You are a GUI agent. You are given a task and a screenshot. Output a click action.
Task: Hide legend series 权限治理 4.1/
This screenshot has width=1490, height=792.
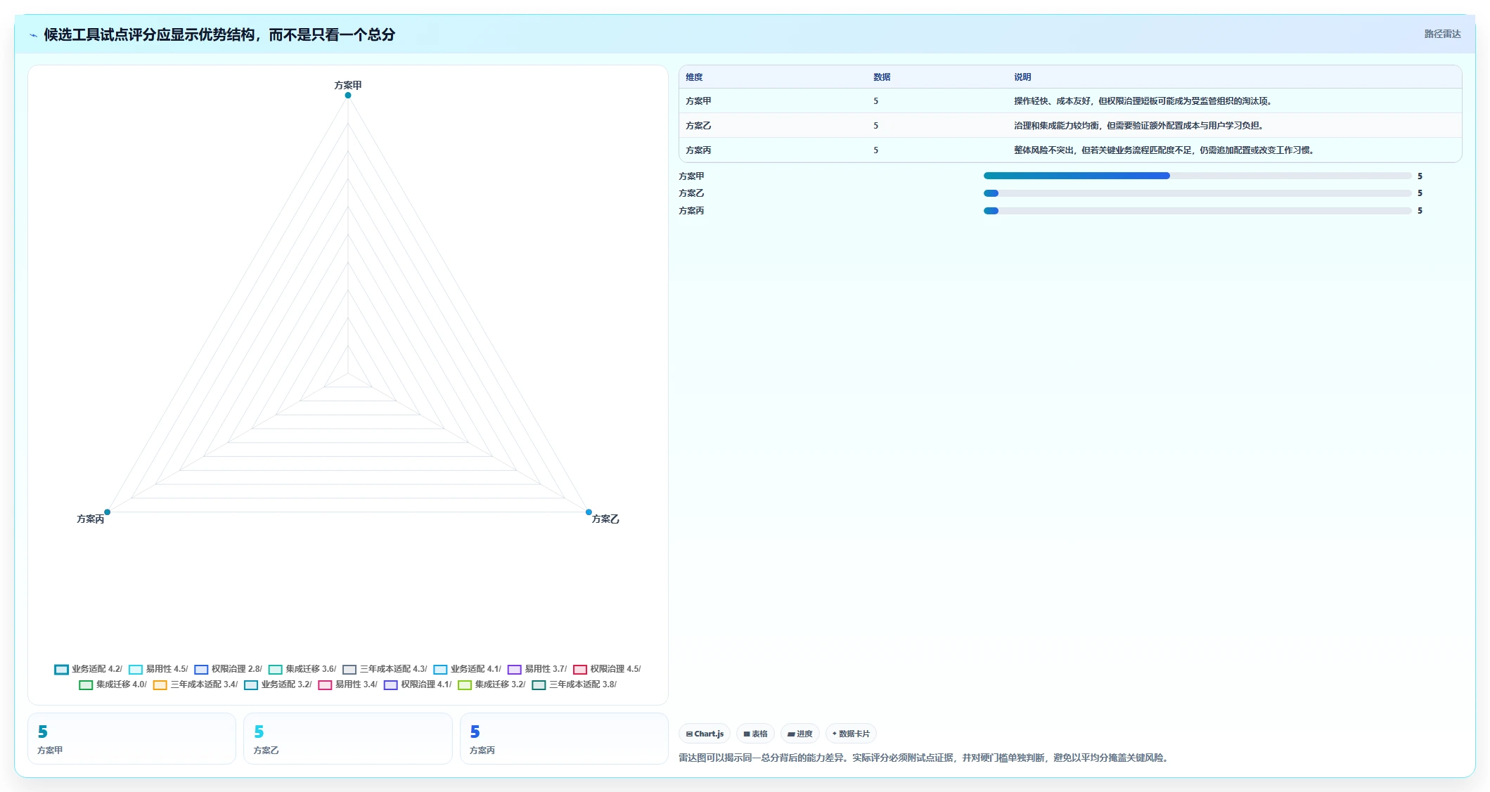[418, 684]
